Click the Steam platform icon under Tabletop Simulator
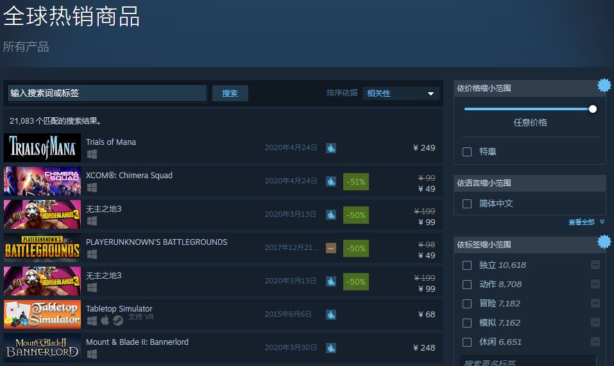 117,320
